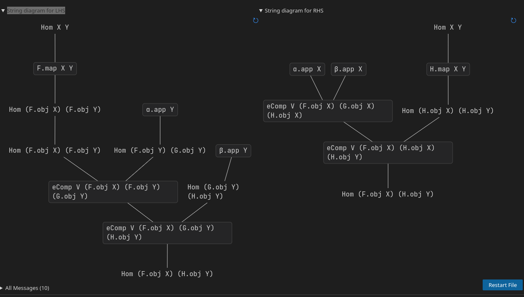The image size is (524, 297).
Task: Select the H.map X Y node
Action: [x=448, y=69]
